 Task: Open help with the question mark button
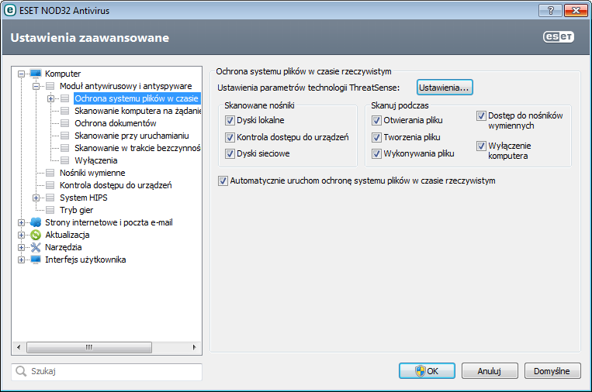pos(550,10)
